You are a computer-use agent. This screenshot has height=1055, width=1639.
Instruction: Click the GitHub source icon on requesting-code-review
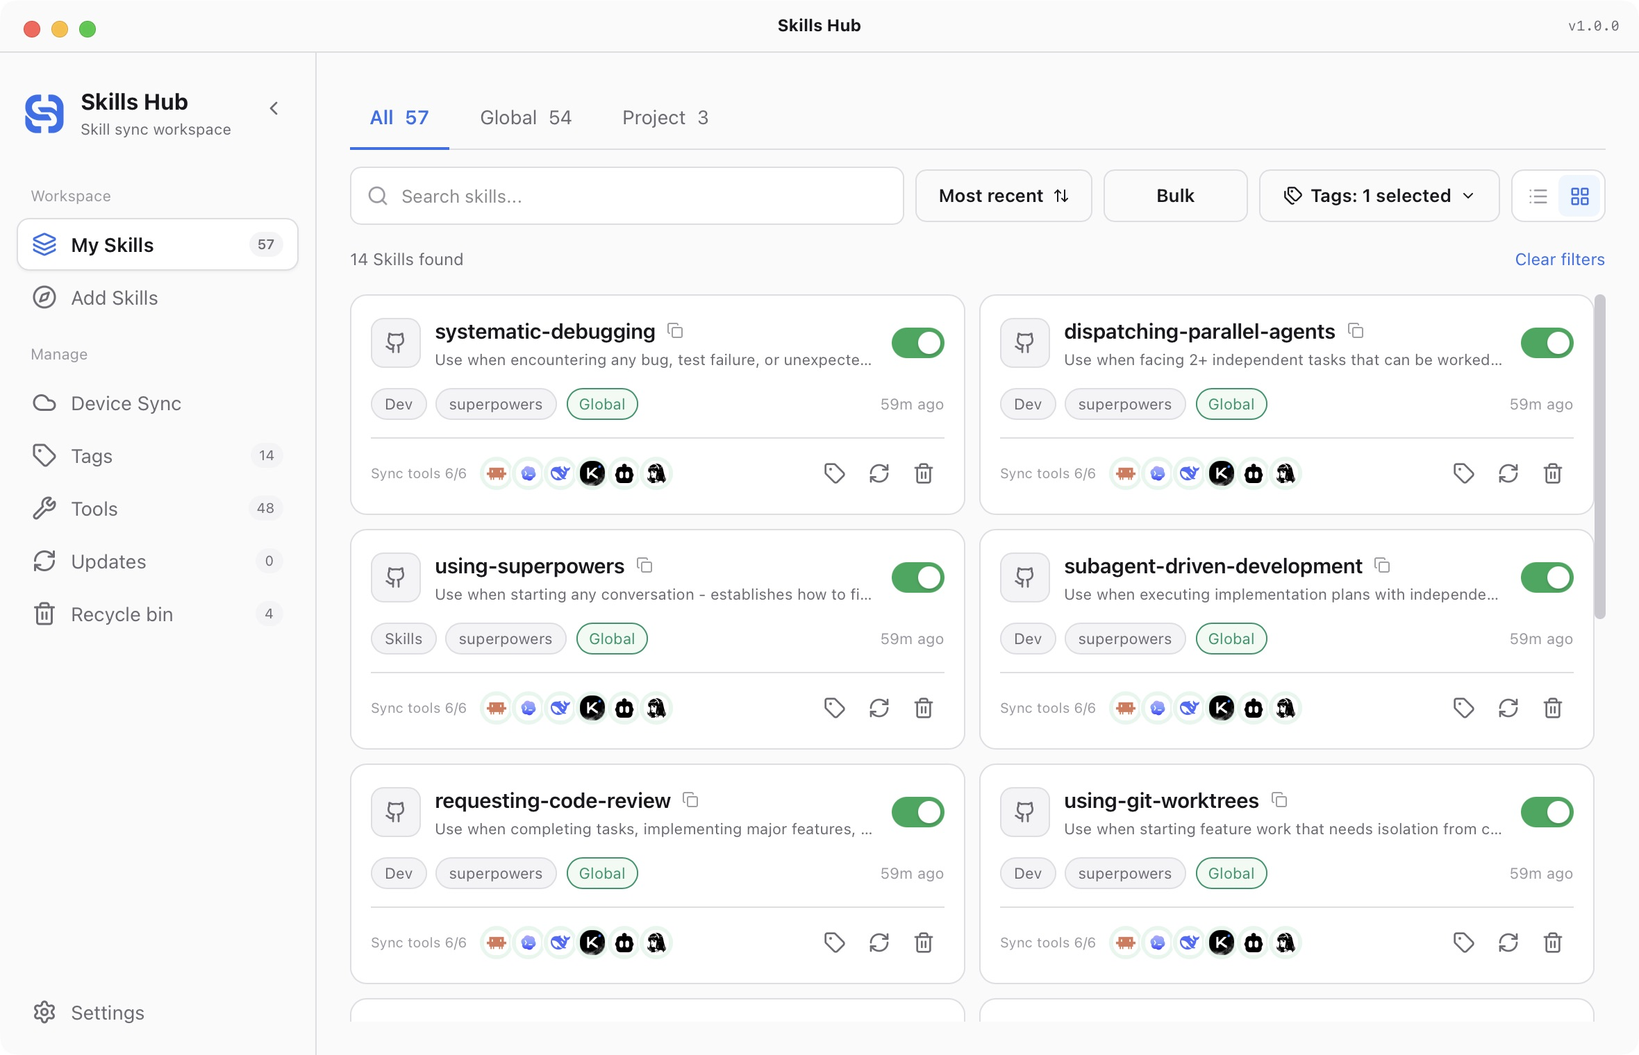click(396, 811)
